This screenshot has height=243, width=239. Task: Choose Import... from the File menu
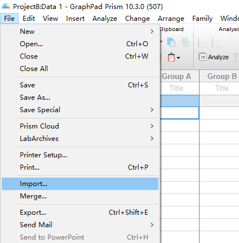coord(80,184)
